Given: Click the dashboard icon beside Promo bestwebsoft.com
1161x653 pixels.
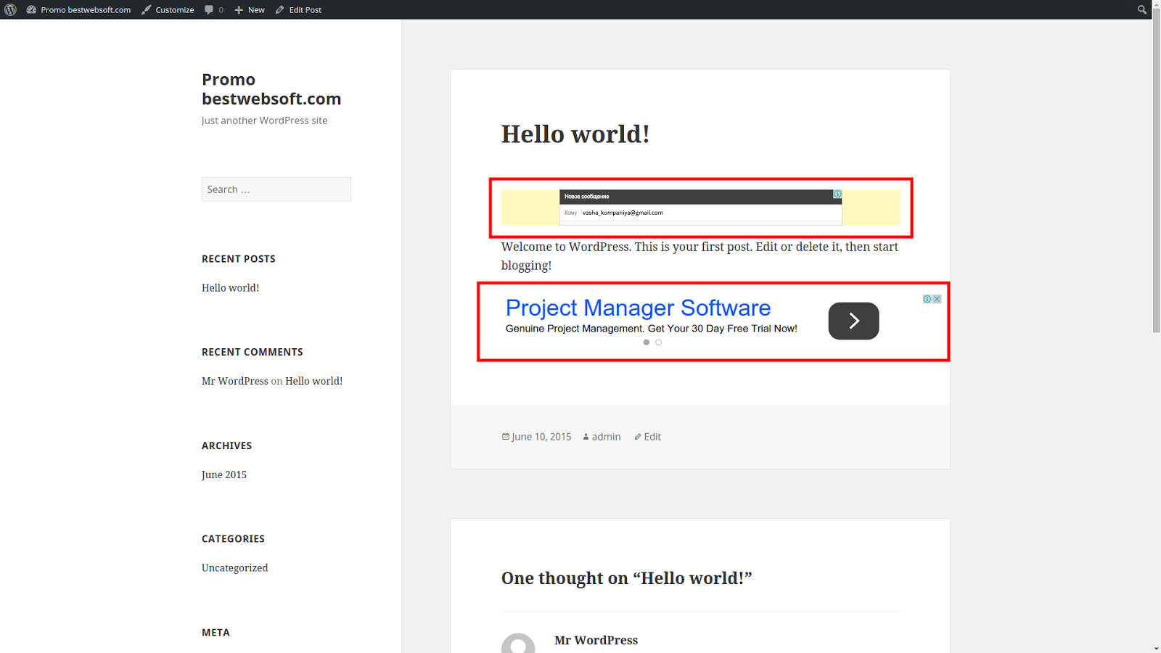Looking at the screenshot, I should [31, 9].
